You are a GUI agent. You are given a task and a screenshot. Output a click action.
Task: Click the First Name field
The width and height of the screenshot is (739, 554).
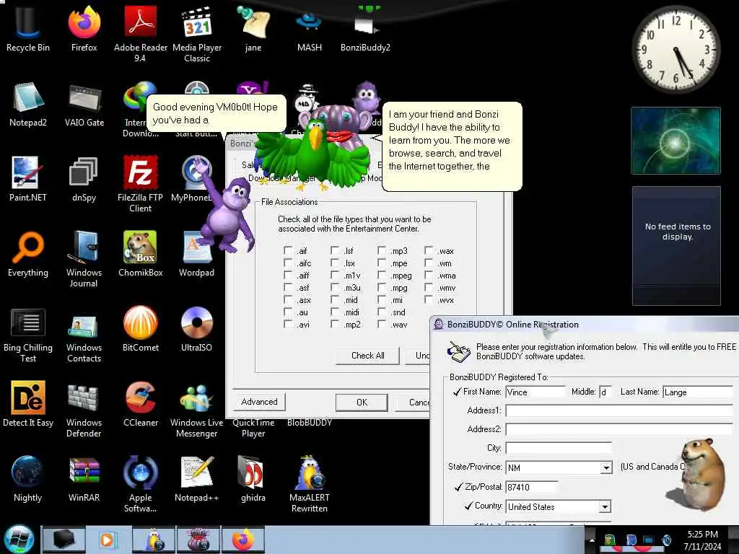click(x=535, y=392)
